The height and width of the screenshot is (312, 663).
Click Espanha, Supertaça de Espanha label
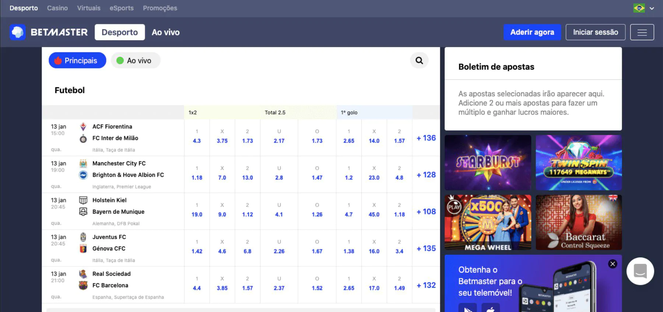[128, 297]
